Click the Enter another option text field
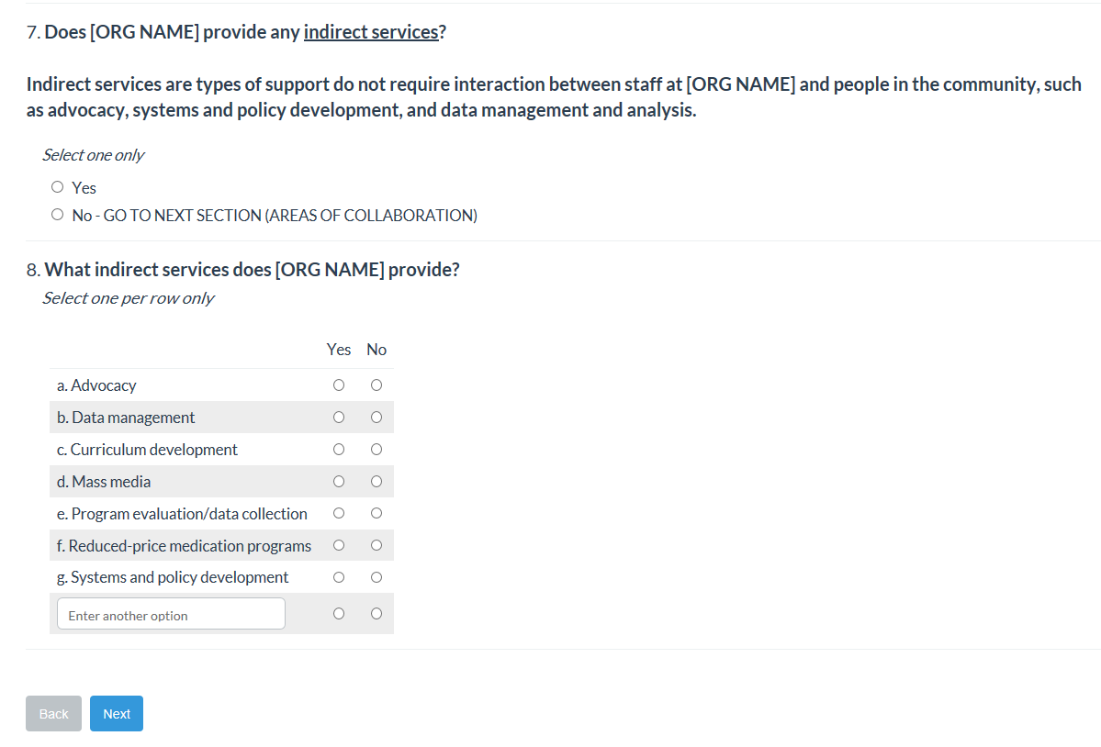The width and height of the screenshot is (1101, 747). [171, 615]
